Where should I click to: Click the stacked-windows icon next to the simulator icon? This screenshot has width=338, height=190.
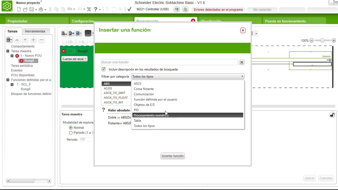click(x=185, y=9)
